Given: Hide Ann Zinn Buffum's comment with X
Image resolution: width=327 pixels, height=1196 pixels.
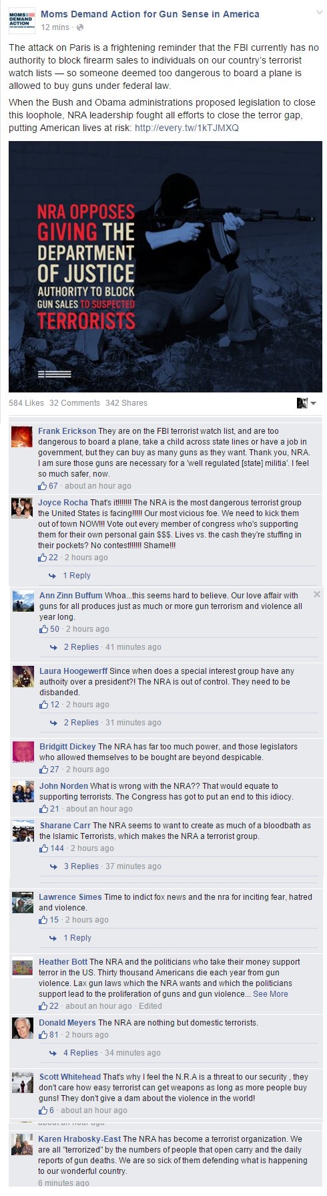Looking at the screenshot, I should [317, 594].
